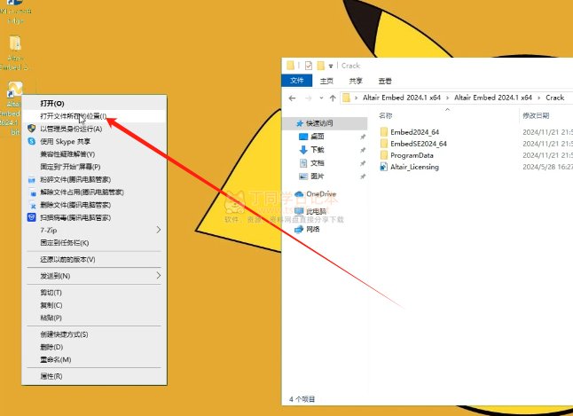Open recent locations dropdown arrow
The image size is (573, 416).
coord(321,98)
